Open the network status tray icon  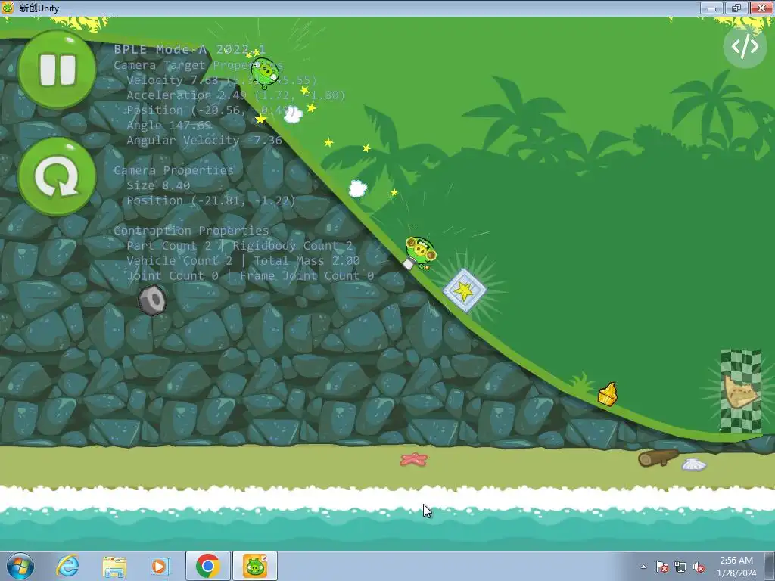click(680, 567)
